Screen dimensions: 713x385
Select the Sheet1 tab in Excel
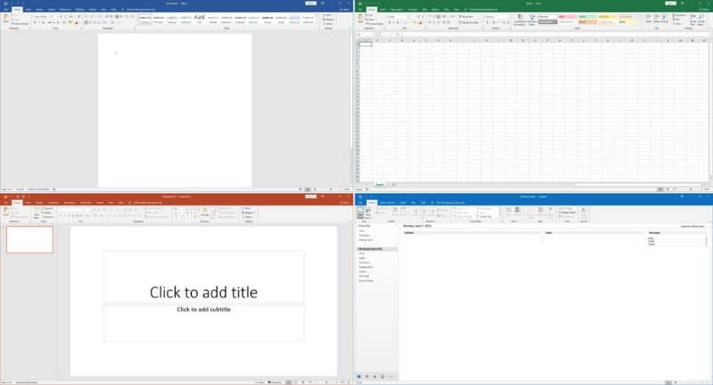pyautogui.click(x=380, y=185)
